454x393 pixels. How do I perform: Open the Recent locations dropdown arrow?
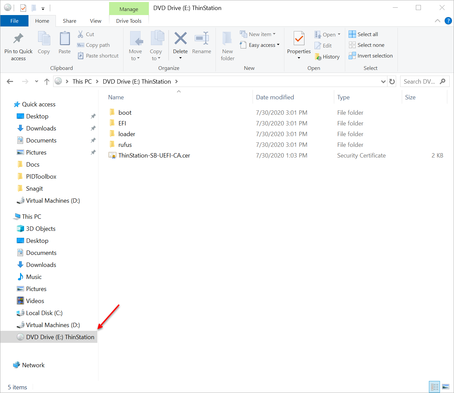36,81
